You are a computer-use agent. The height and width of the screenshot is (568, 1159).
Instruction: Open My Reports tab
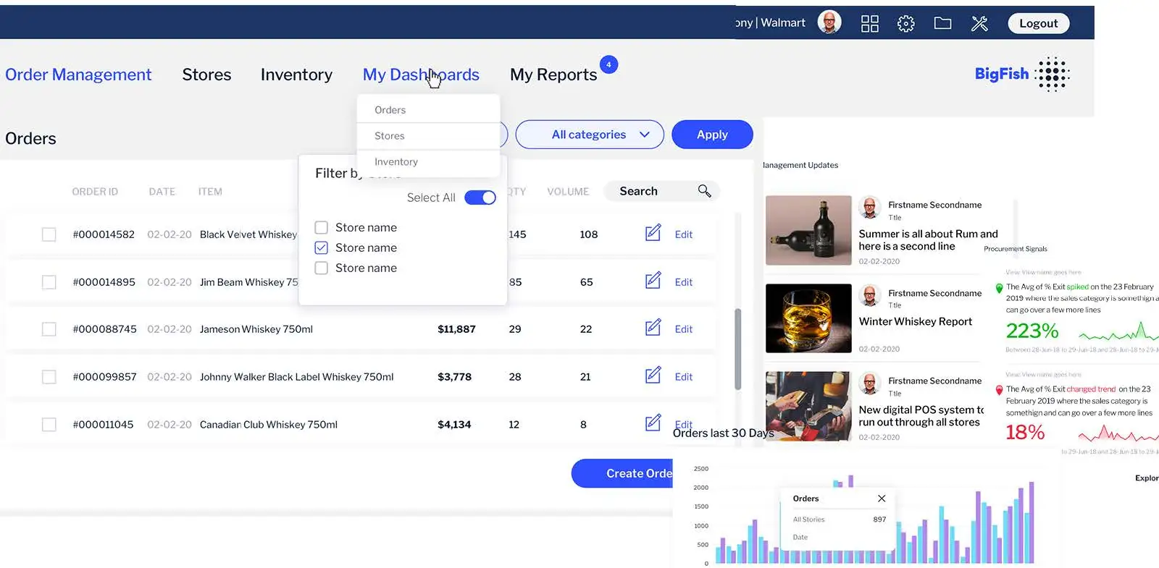553,75
